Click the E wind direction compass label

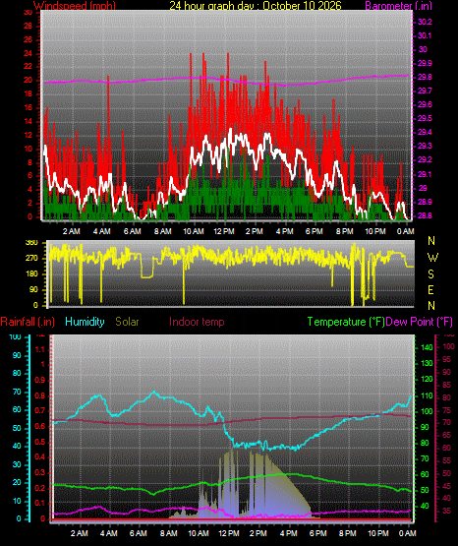(430, 289)
